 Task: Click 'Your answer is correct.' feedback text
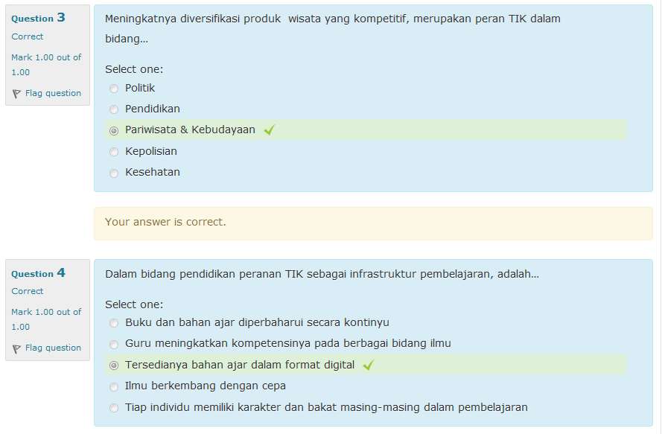165,222
